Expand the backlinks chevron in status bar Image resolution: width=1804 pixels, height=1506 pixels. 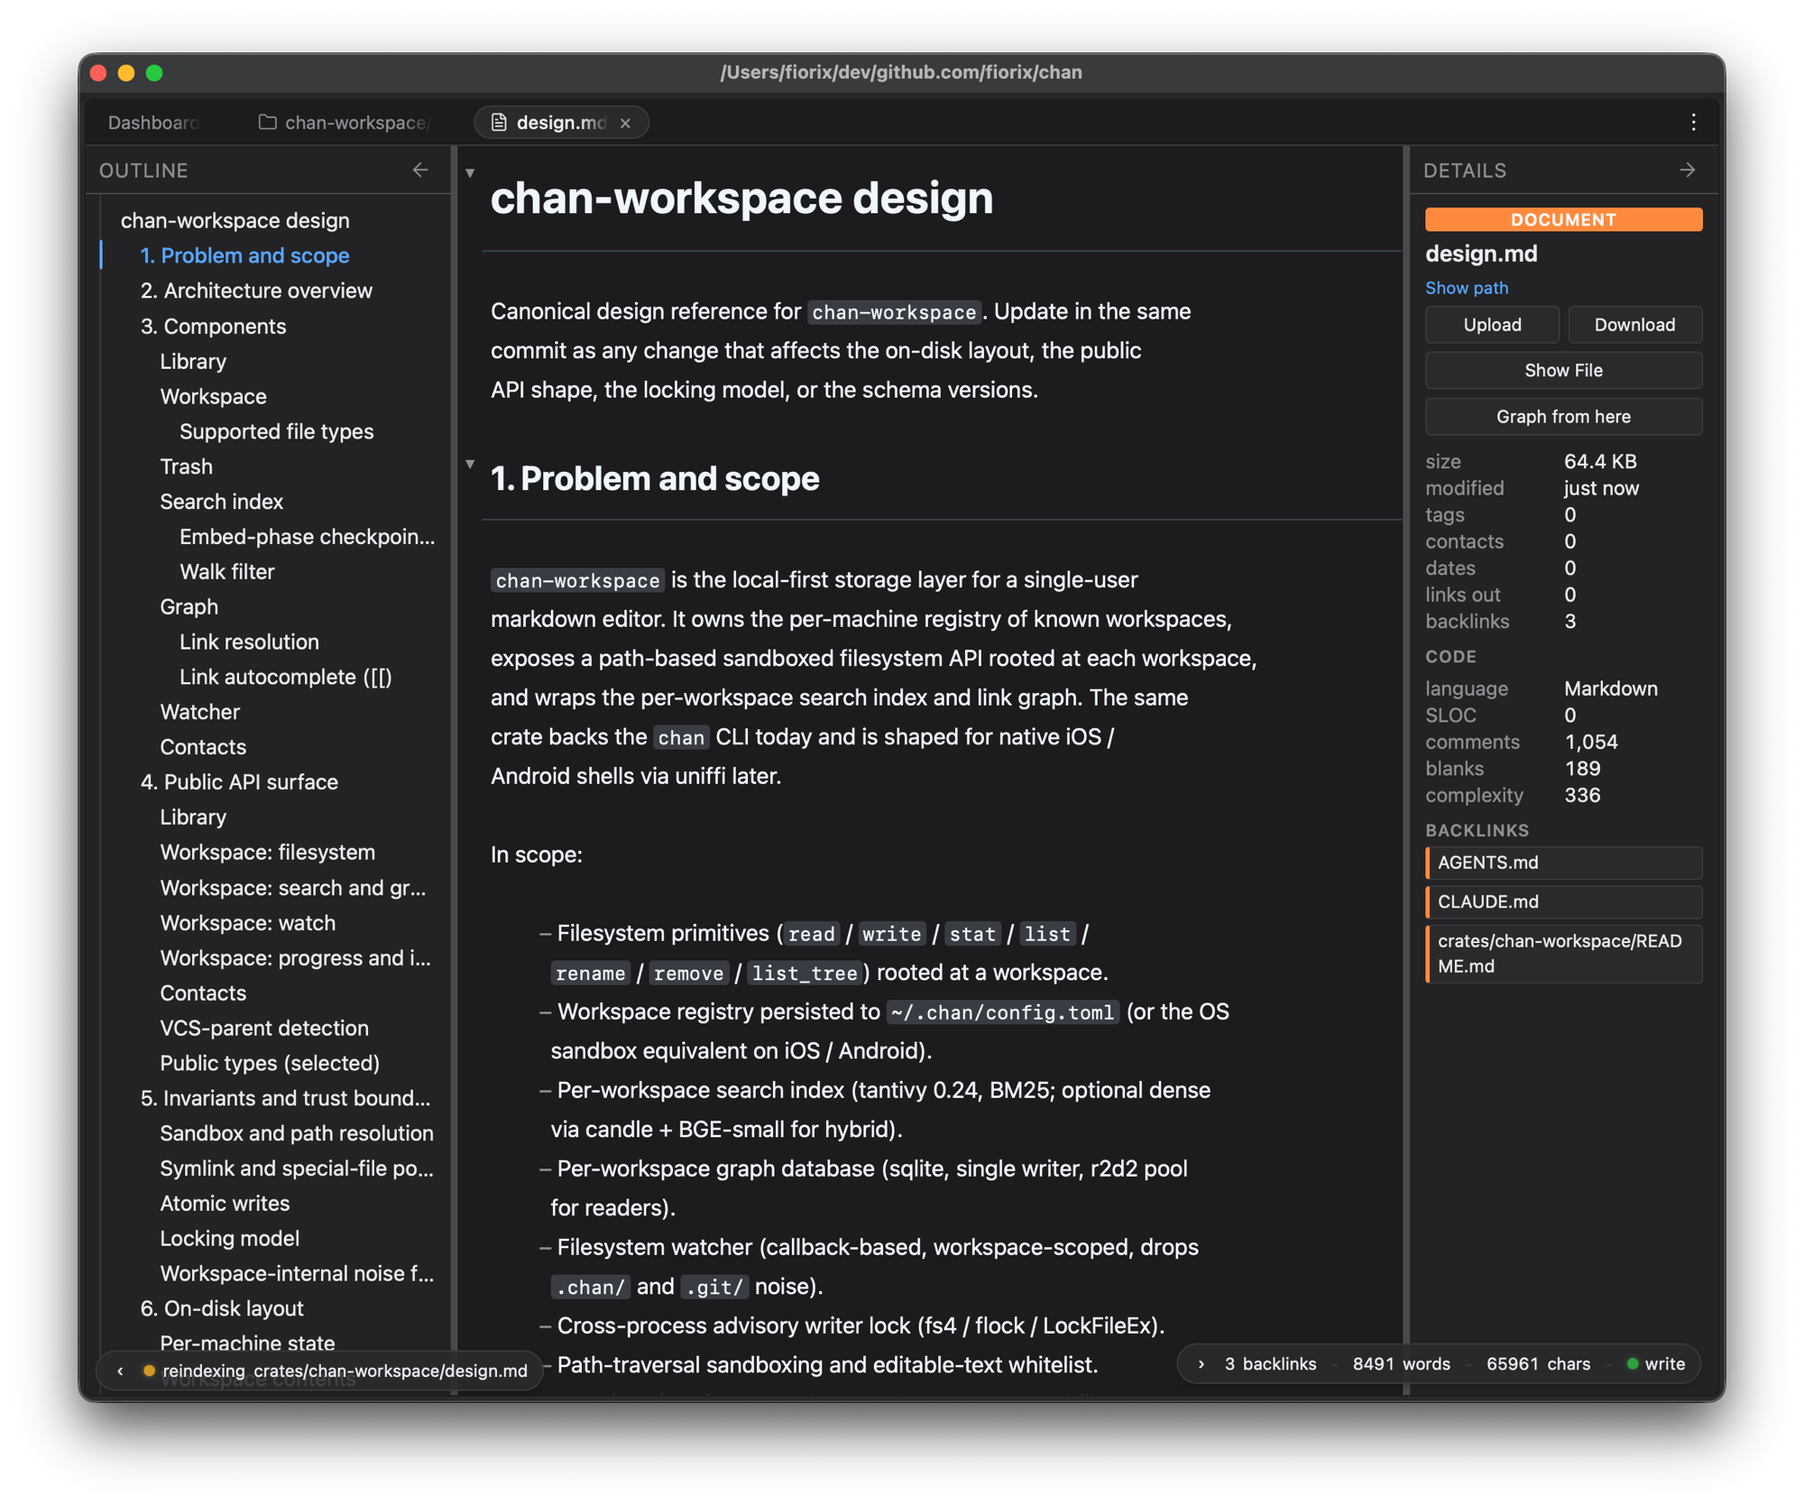(x=1201, y=1363)
